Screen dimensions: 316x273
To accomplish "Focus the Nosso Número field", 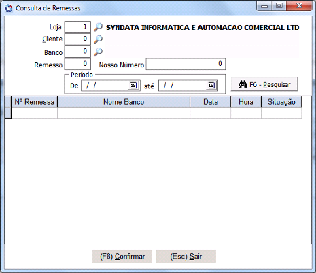I will point(186,64).
